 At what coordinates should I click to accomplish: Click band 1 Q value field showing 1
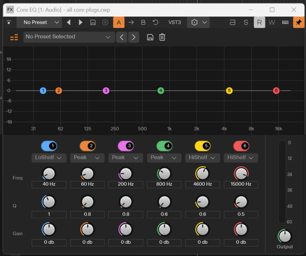49,214
